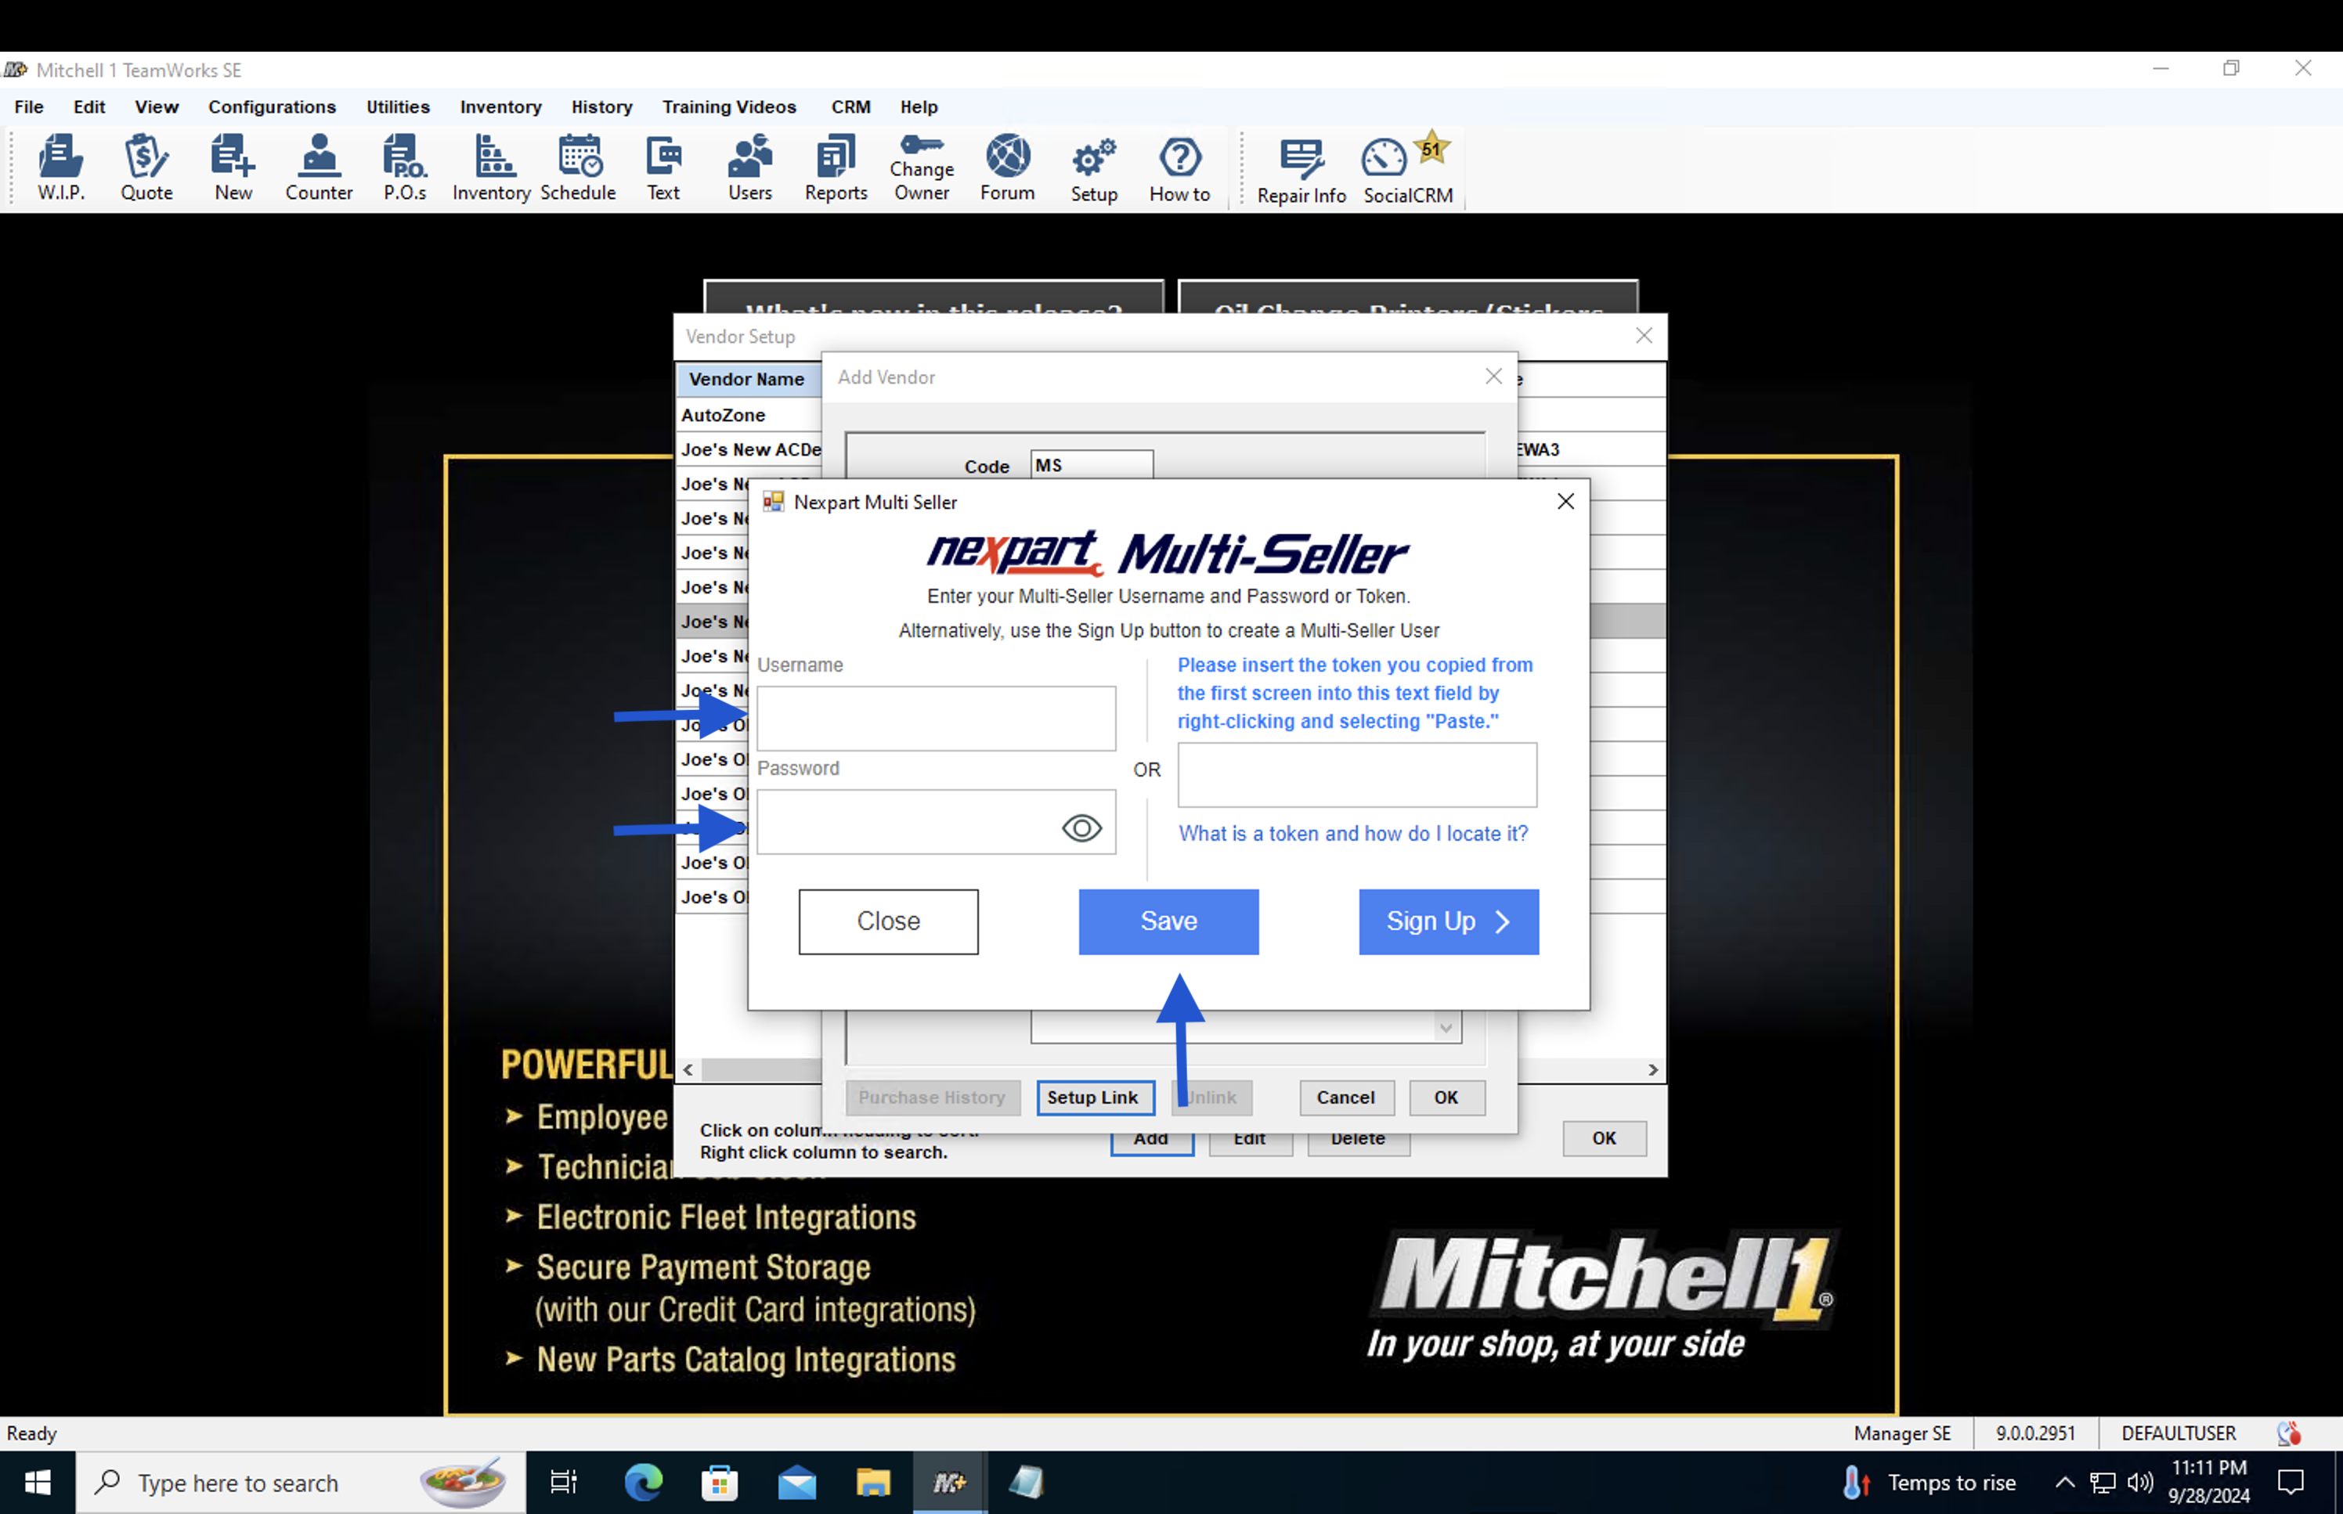Open the Help menu
2343x1514 pixels.
tap(919, 106)
